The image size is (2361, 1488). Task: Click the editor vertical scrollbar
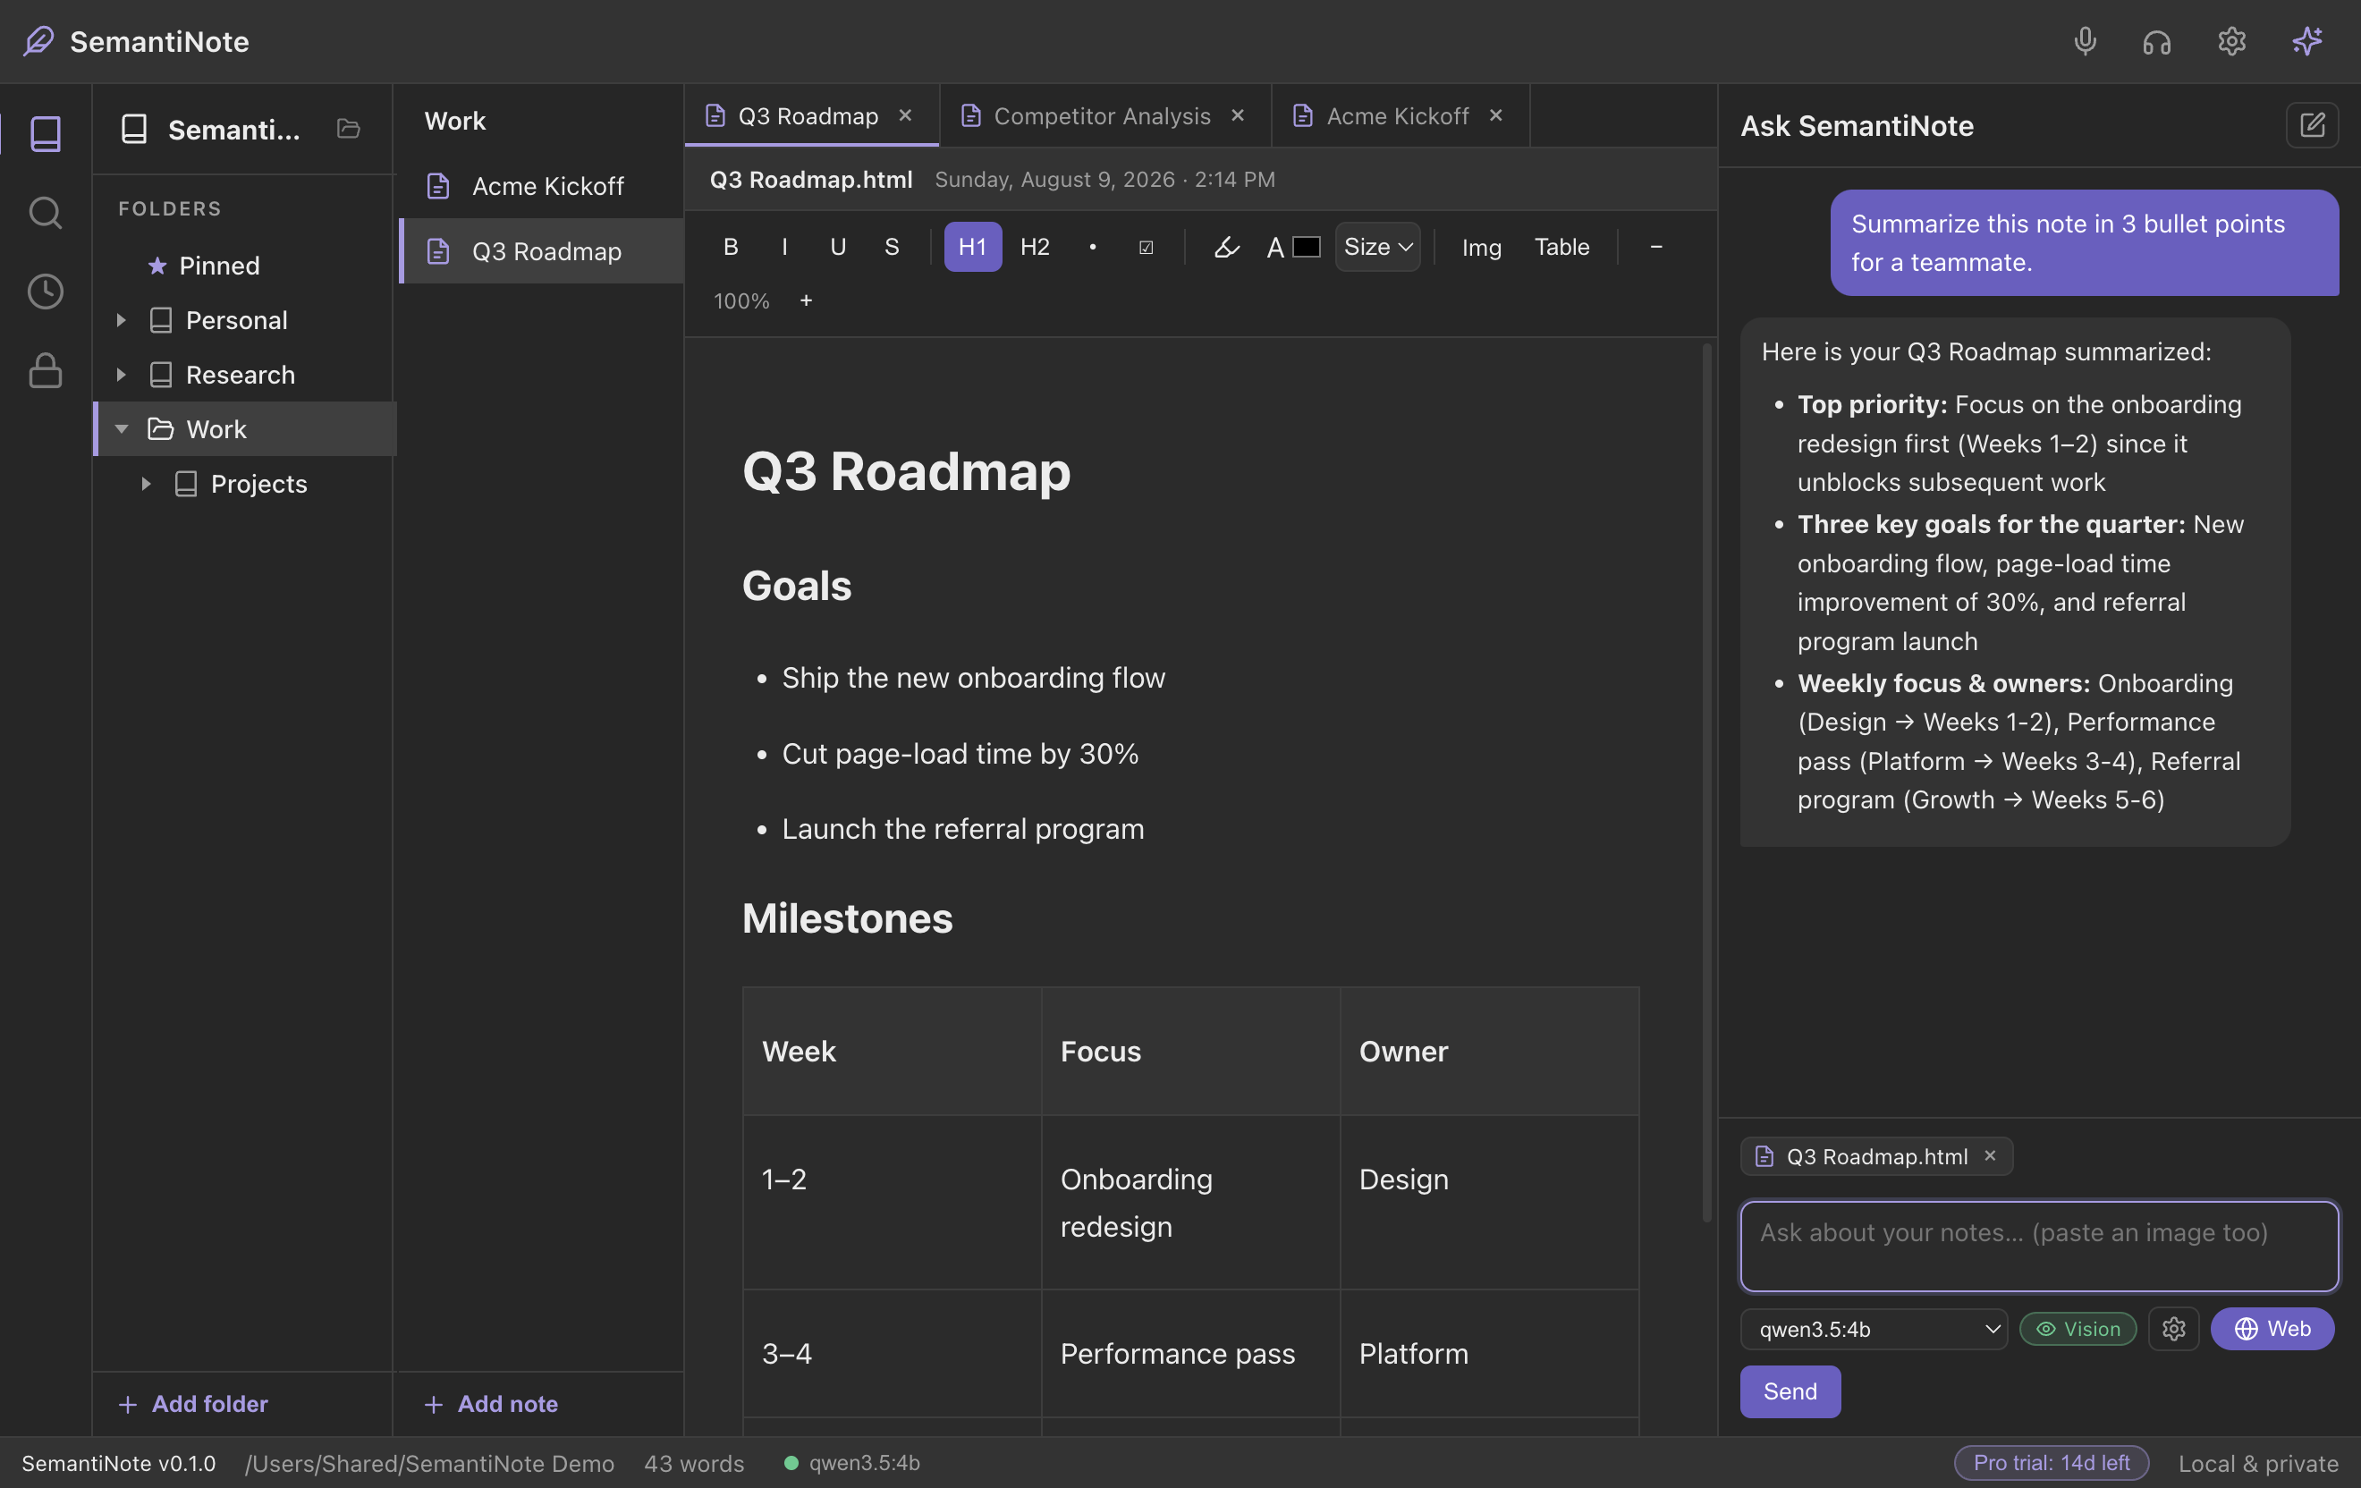click(x=1706, y=782)
